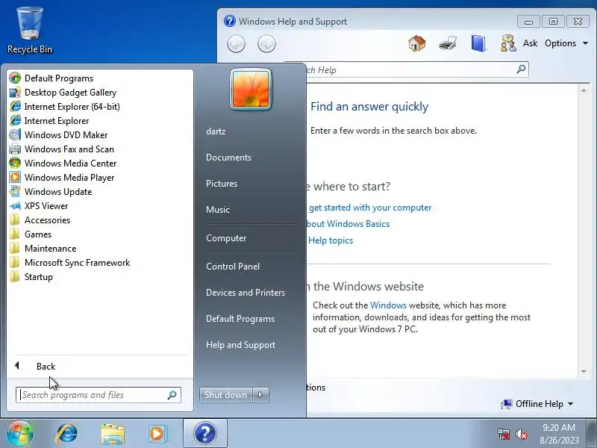Click Help and Support Forward arrow
597x448 pixels.
pyautogui.click(x=266, y=44)
